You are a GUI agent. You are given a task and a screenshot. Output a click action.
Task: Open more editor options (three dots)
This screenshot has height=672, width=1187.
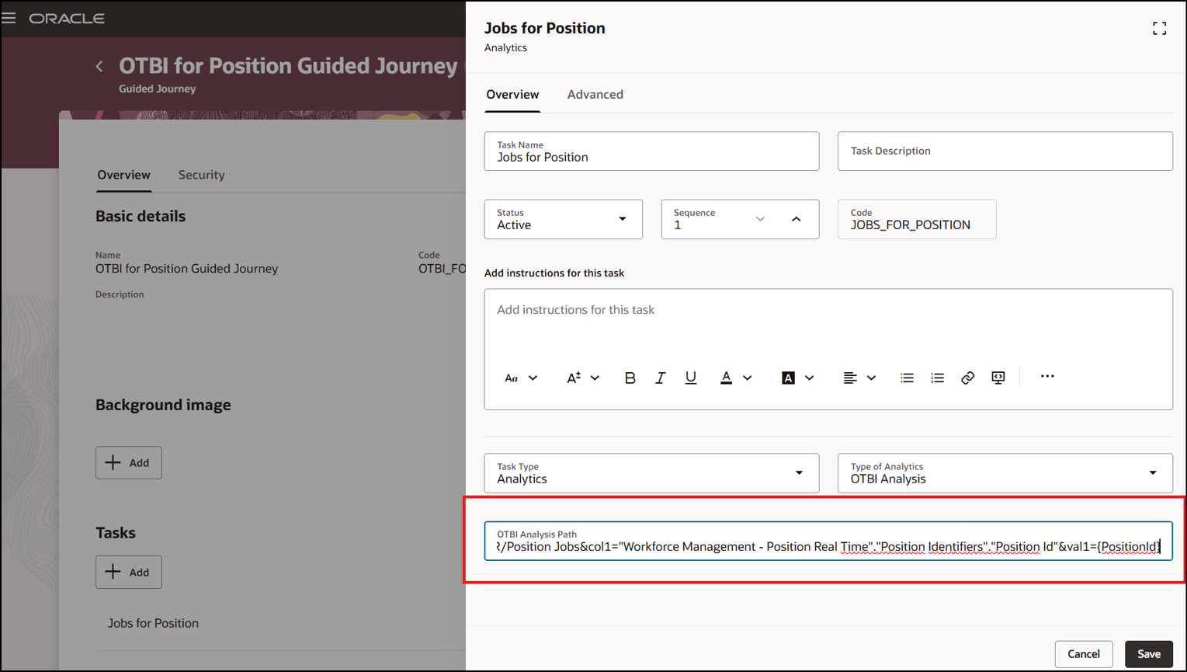pos(1047,377)
